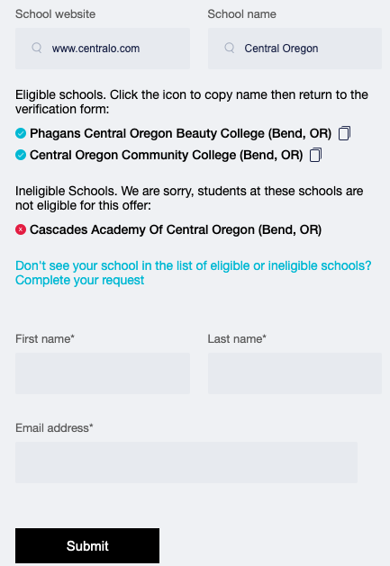Click into the First name field
This screenshot has height=566, width=390.
tap(103, 373)
